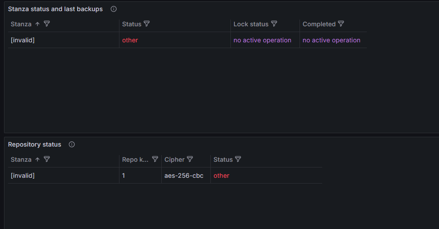This screenshot has width=439, height=229.
Task: Open Stanza column filter in backups panel
Action: pos(47,24)
